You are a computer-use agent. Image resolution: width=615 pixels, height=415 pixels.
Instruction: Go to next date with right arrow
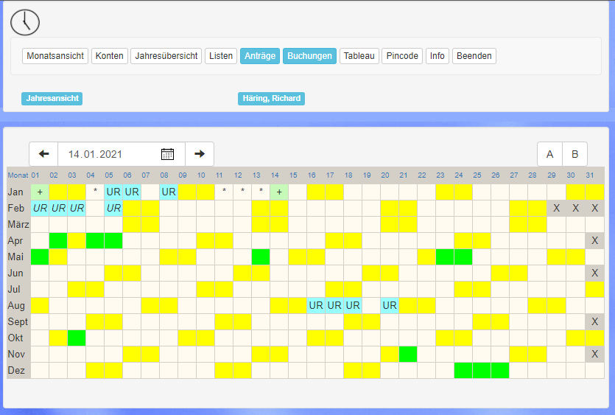[x=200, y=154]
